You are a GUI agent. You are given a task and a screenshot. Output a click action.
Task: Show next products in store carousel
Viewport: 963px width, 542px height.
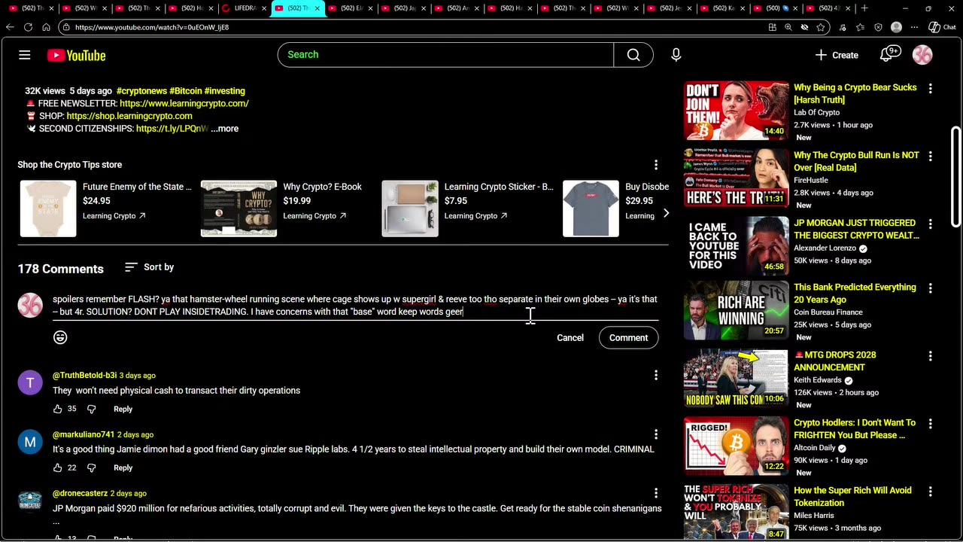[x=666, y=214]
